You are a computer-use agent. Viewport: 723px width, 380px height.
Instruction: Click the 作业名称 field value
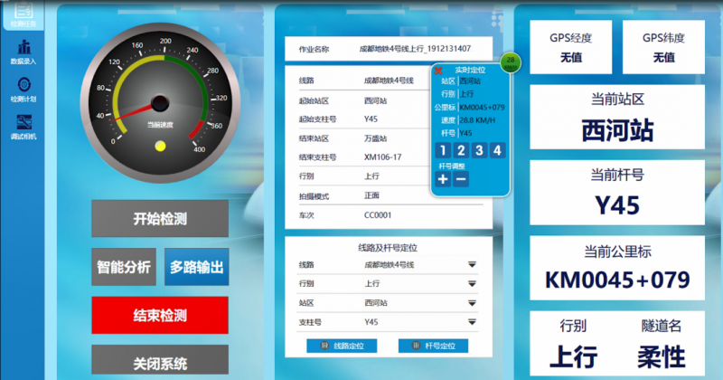[411, 49]
